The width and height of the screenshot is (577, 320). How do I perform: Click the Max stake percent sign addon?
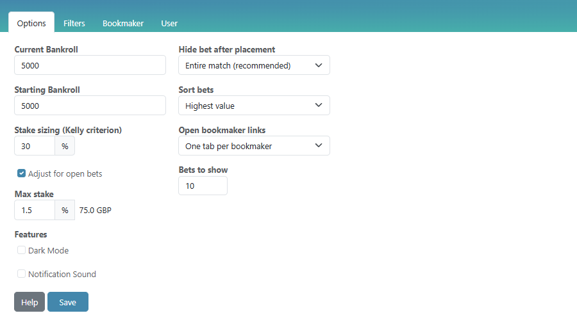coord(65,210)
